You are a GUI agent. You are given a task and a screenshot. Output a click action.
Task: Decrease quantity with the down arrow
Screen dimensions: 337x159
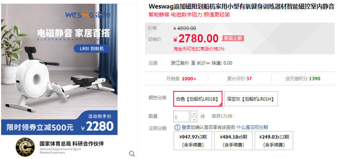click(194, 119)
